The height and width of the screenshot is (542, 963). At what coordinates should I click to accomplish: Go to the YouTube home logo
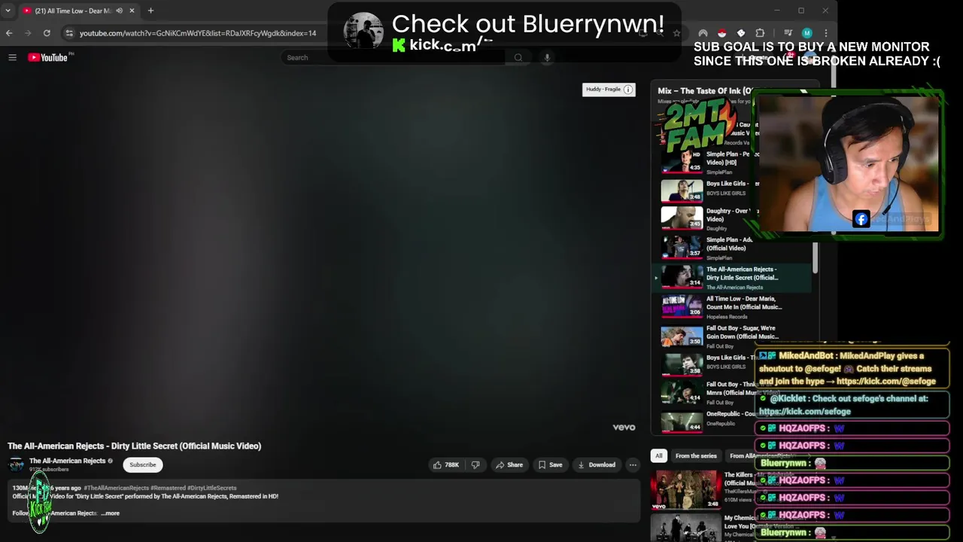coord(48,57)
